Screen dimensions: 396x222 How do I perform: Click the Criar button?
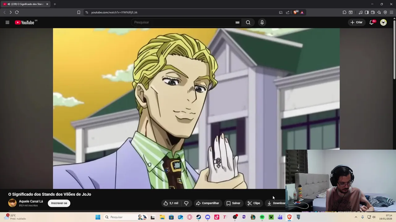(x=356, y=22)
